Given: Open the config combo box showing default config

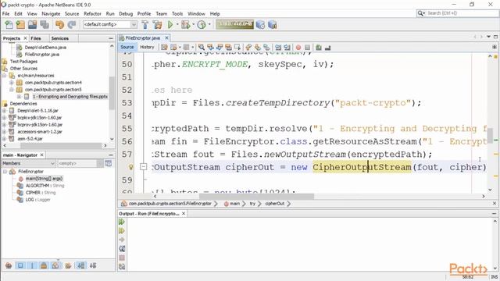Looking at the screenshot, I should (x=110, y=24).
